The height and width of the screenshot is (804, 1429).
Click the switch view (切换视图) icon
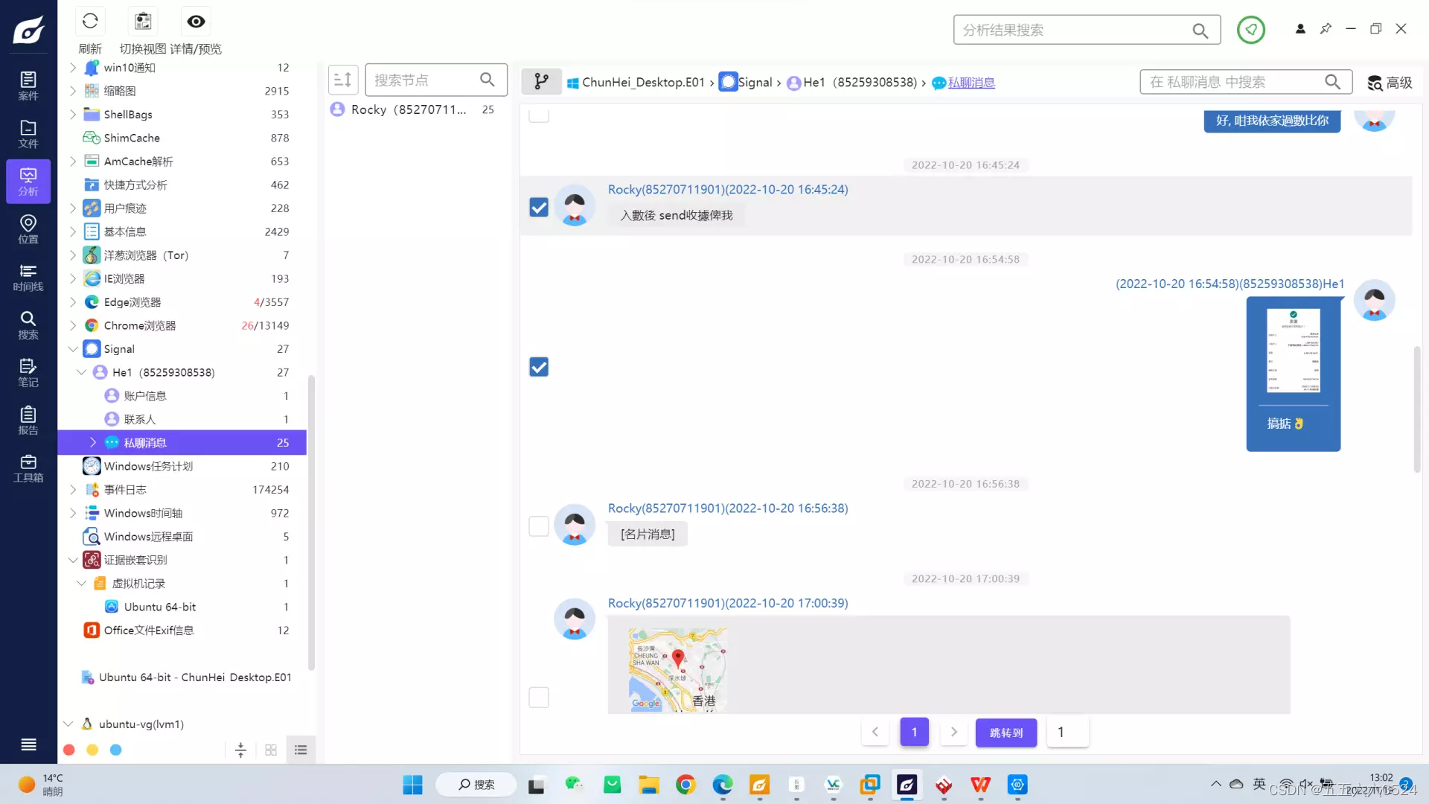point(143,22)
